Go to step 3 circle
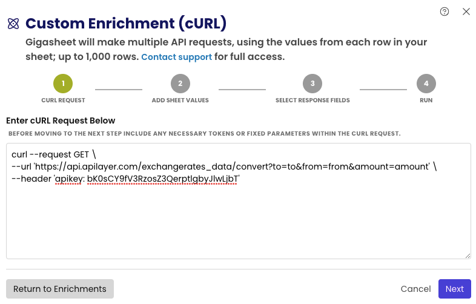 click(312, 84)
